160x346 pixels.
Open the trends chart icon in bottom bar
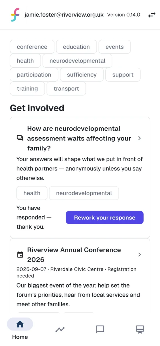pos(60,329)
